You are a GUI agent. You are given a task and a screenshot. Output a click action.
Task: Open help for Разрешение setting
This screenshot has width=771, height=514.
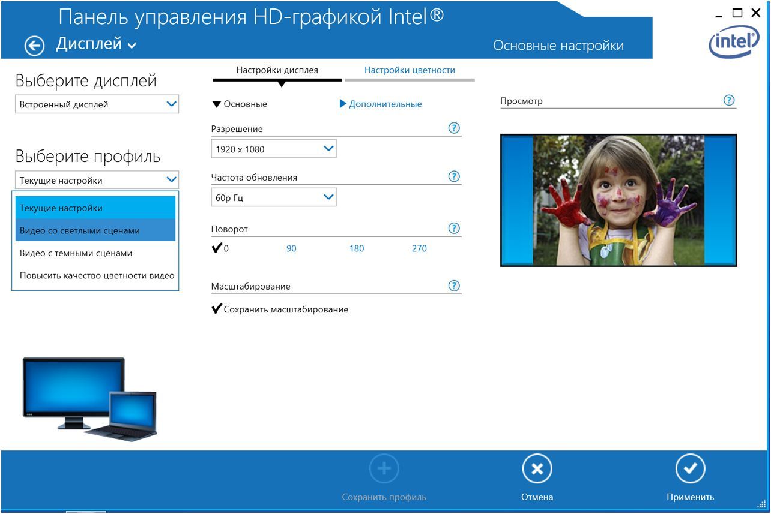[x=455, y=127]
